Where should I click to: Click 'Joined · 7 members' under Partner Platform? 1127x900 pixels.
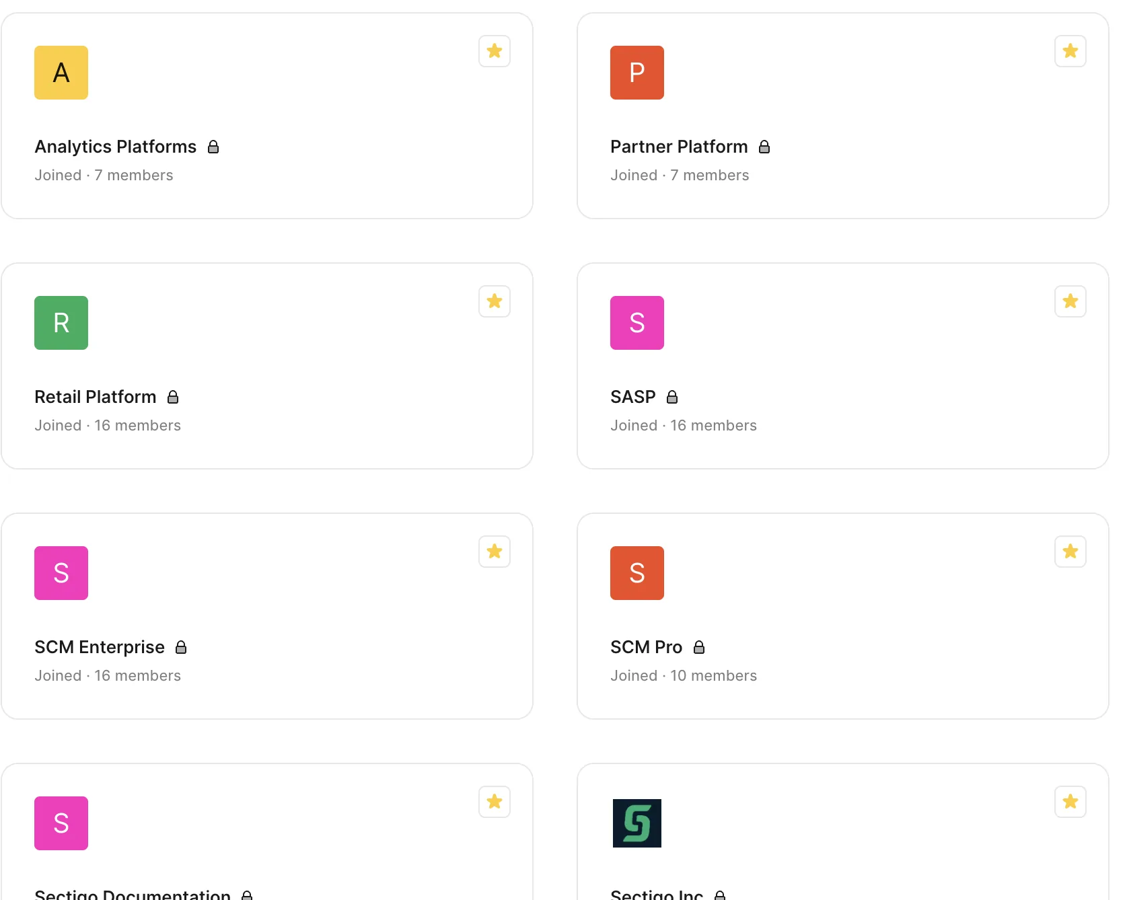(x=680, y=175)
